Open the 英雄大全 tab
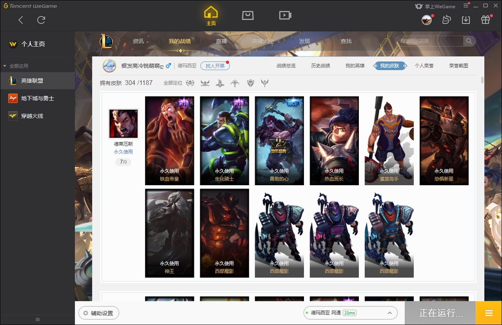 point(263,41)
